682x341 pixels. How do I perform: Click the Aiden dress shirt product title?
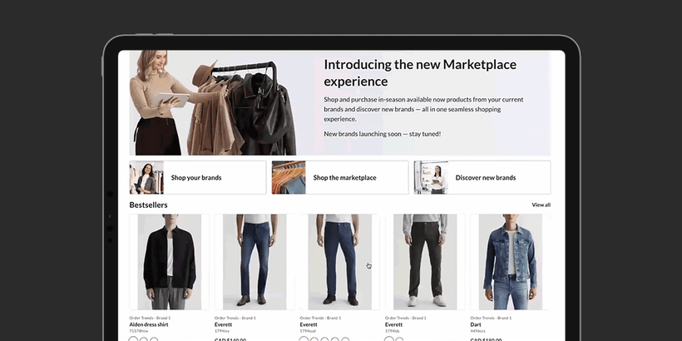coord(149,324)
